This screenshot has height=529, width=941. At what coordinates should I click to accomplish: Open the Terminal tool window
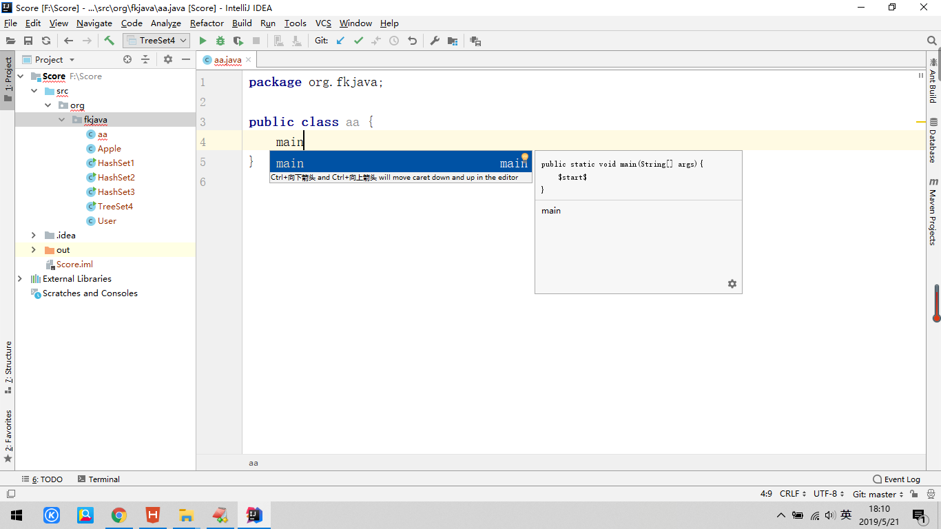tap(99, 479)
